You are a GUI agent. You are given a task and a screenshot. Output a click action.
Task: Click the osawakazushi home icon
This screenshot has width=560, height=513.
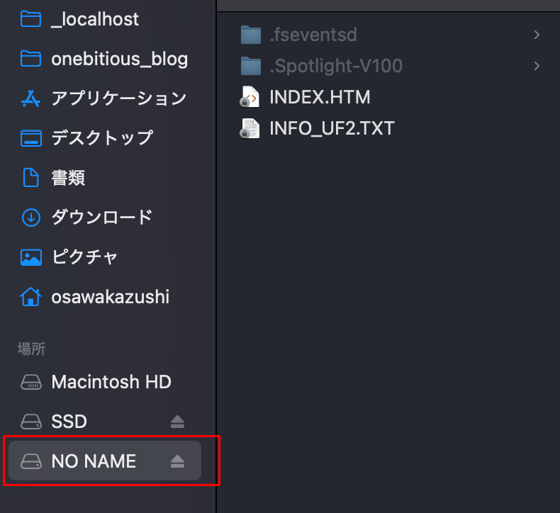click(30, 297)
